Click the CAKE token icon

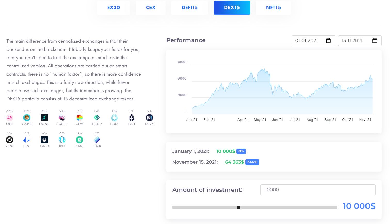pos(27,118)
